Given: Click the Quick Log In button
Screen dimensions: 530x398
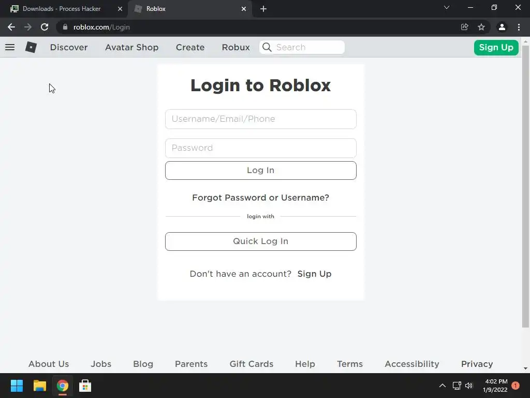Looking at the screenshot, I should pos(261,241).
